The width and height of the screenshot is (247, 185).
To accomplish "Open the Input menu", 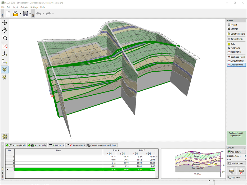I will click(x=15, y=7).
